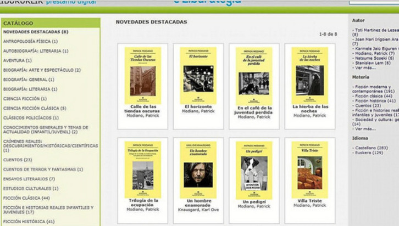The width and height of the screenshot is (399, 226).
Task: Open the 'Ciencia ficción clásica (5)' category
Action: (x=35, y=108)
